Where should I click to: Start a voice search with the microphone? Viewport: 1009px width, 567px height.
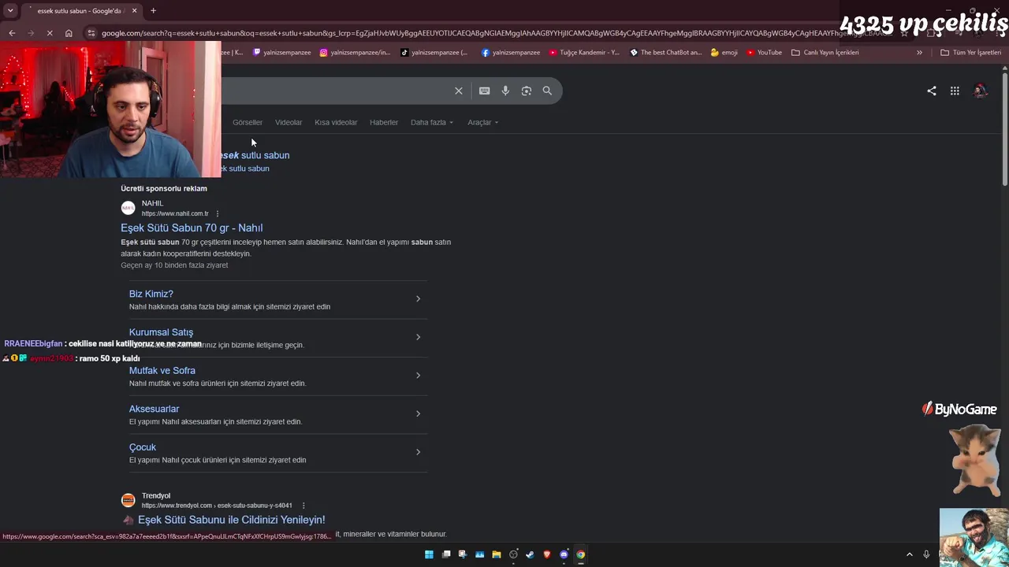coord(505,91)
